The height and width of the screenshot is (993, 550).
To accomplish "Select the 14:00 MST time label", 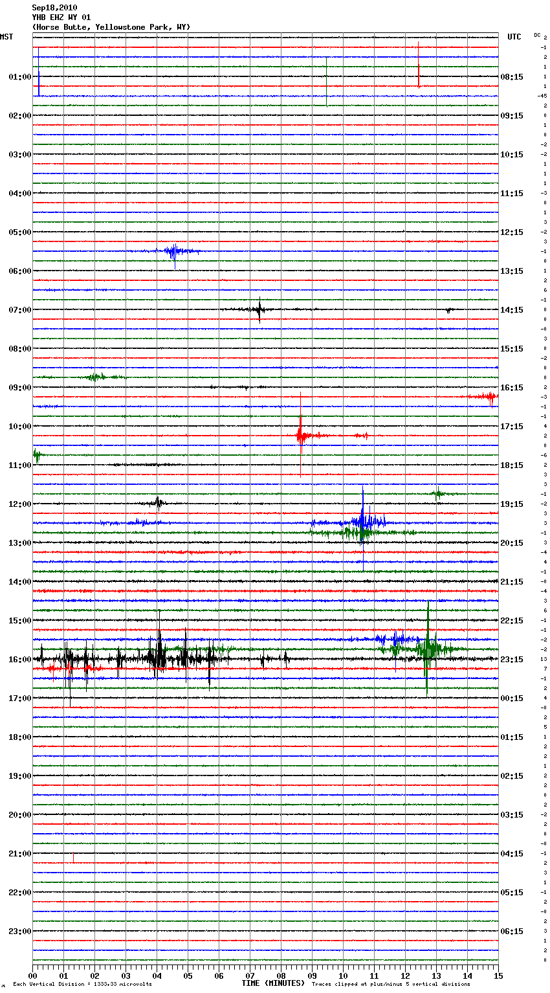I will (x=19, y=582).
